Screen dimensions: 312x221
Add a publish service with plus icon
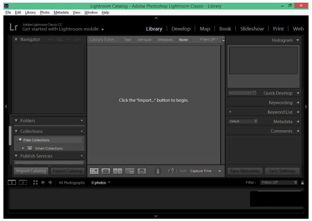coord(82,156)
